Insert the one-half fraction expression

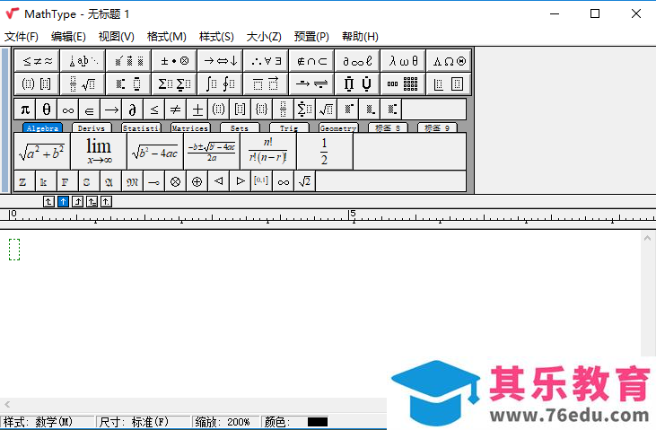325,152
